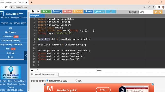165x92 pixels.
Task: Share the code via Share button
Action: tap(78, 11)
